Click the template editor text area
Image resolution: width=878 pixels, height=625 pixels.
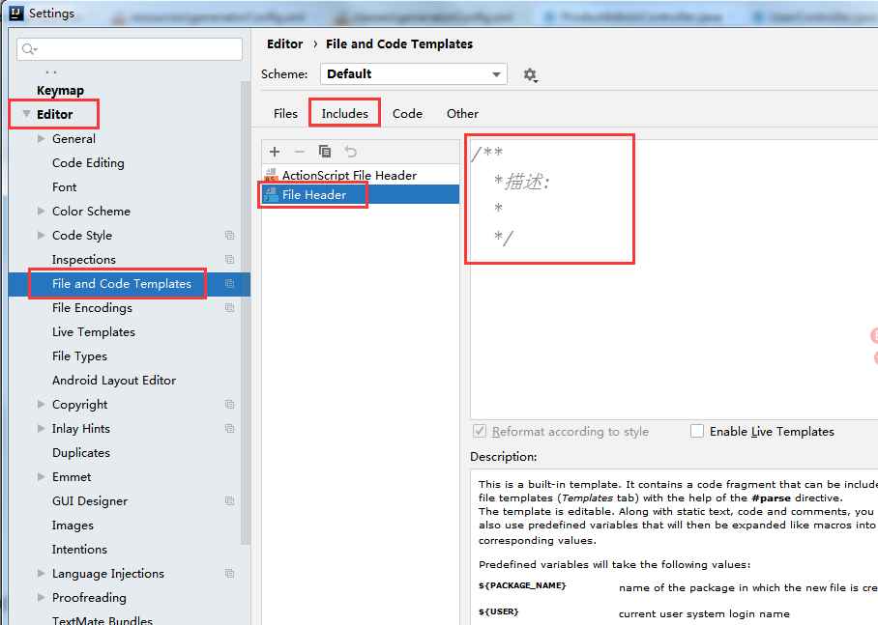point(674,280)
